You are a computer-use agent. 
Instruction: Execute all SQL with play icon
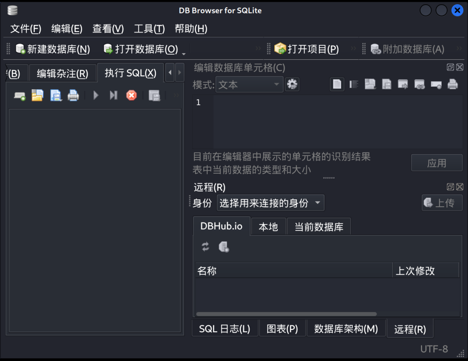click(x=95, y=95)
